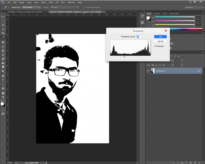This screenshot has width=205, height=164.
Task: Hide the Background layer with eye icon
Action: click(148, 71)
